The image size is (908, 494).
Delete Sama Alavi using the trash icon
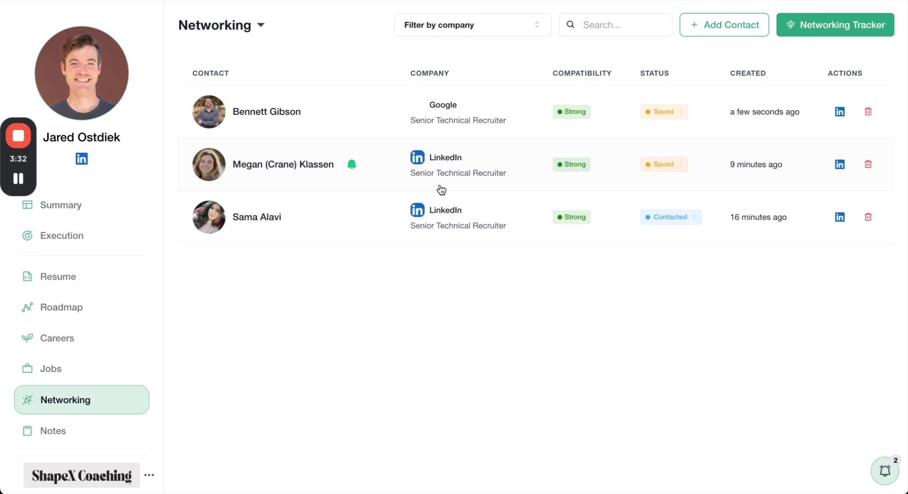[x=868, y=216]
